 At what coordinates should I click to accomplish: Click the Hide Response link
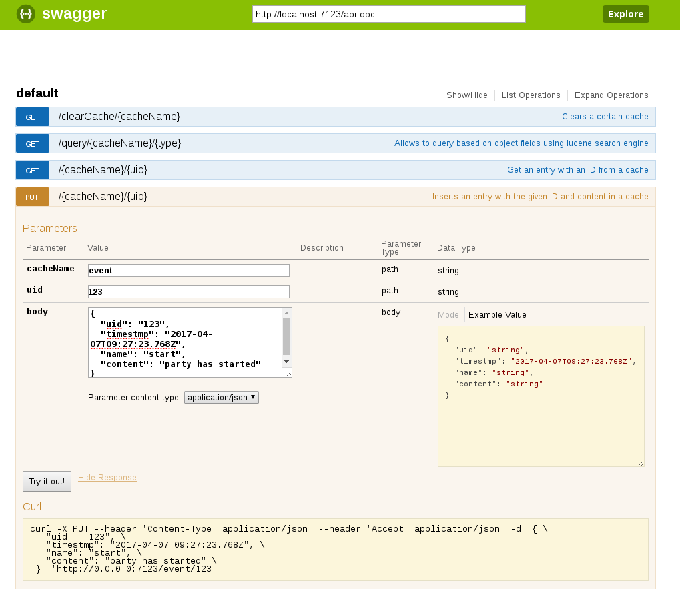coord(107,478)
